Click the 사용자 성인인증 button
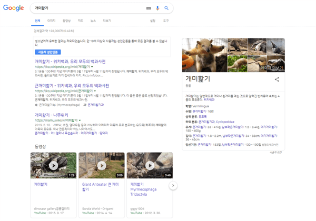 (x=48, y=52)
